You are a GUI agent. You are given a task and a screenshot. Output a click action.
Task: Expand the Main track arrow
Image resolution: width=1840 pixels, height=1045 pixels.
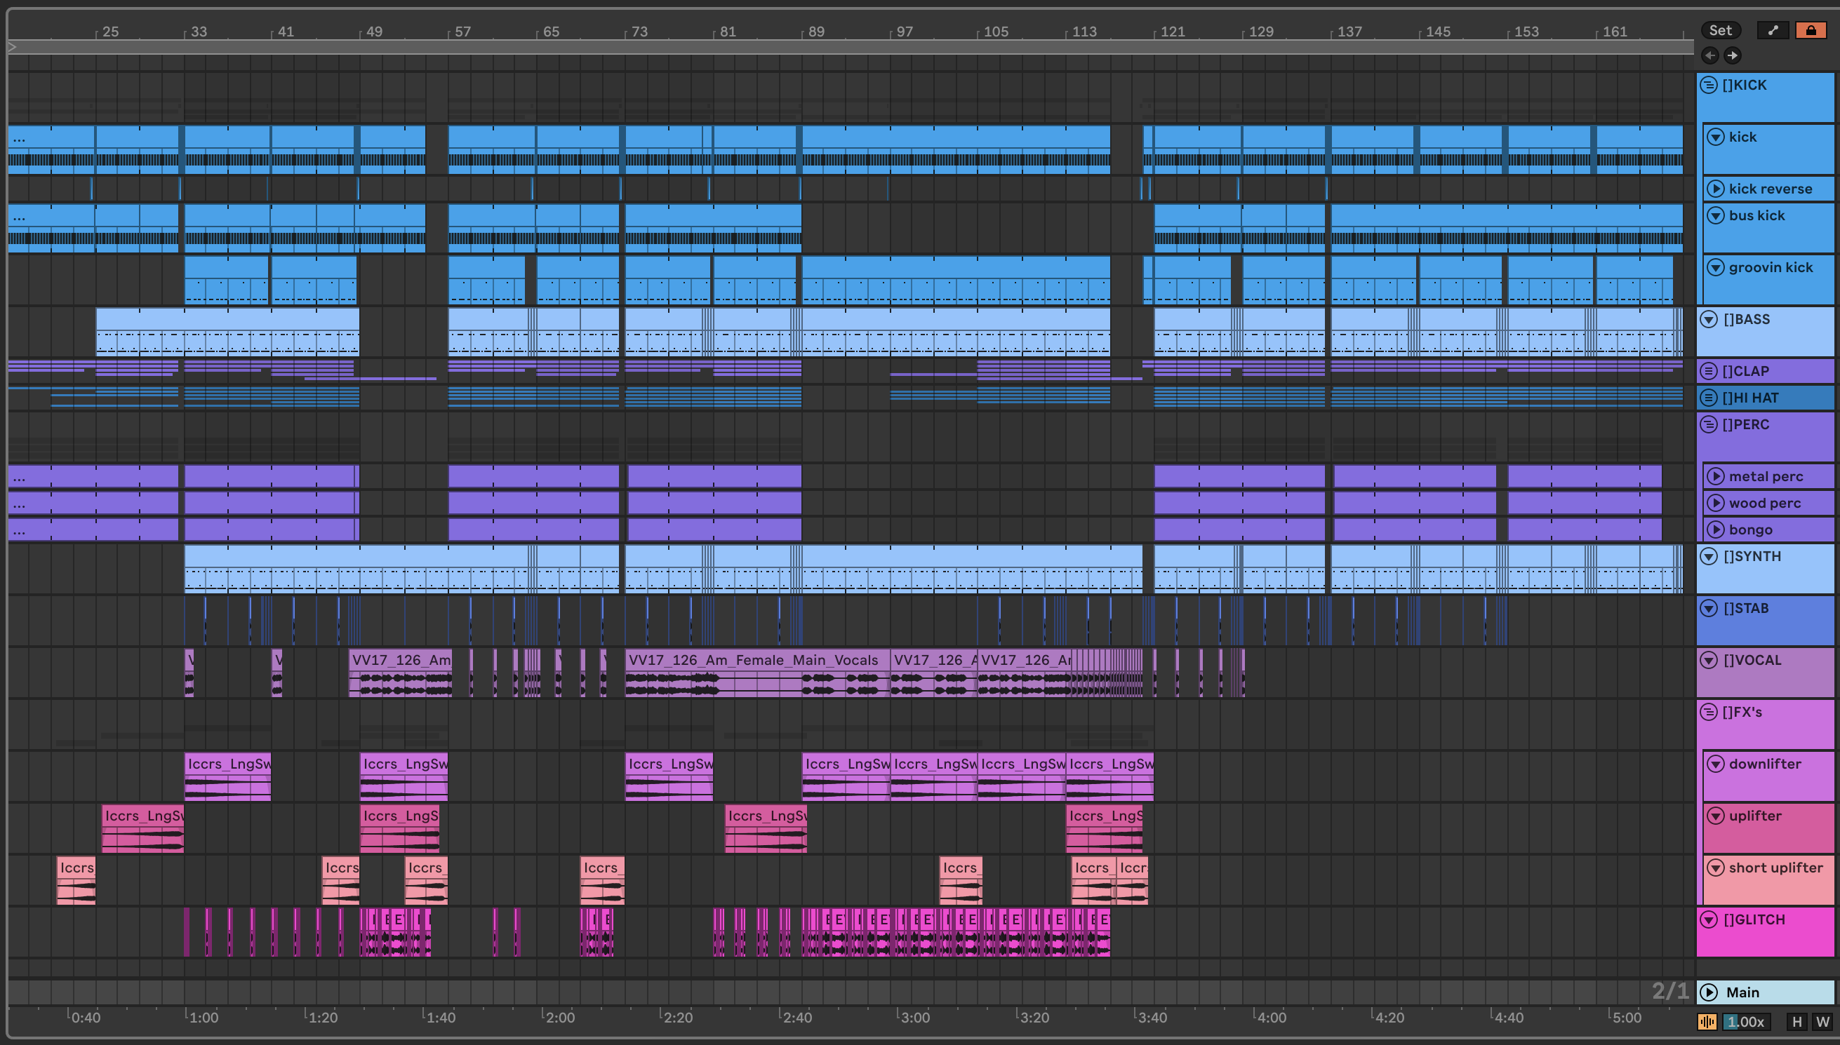coord(1709,992)
